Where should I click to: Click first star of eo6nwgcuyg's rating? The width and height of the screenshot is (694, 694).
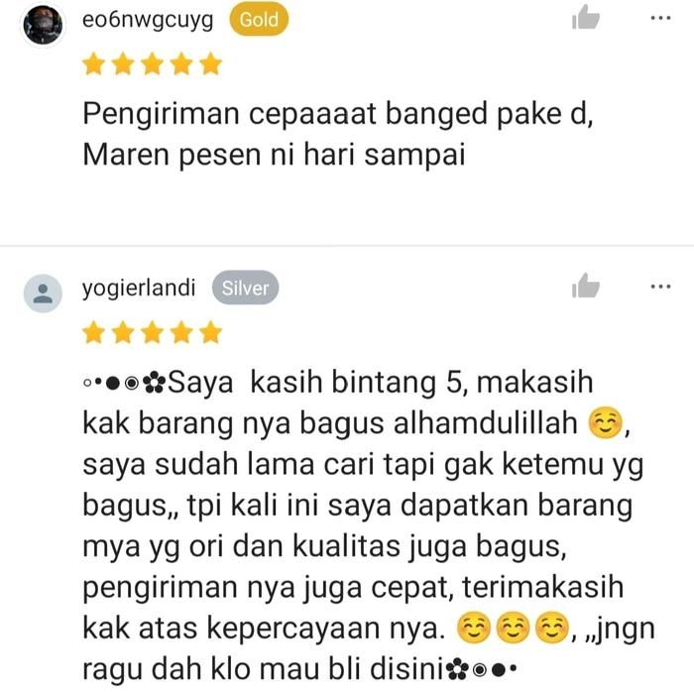click(94, 64)
